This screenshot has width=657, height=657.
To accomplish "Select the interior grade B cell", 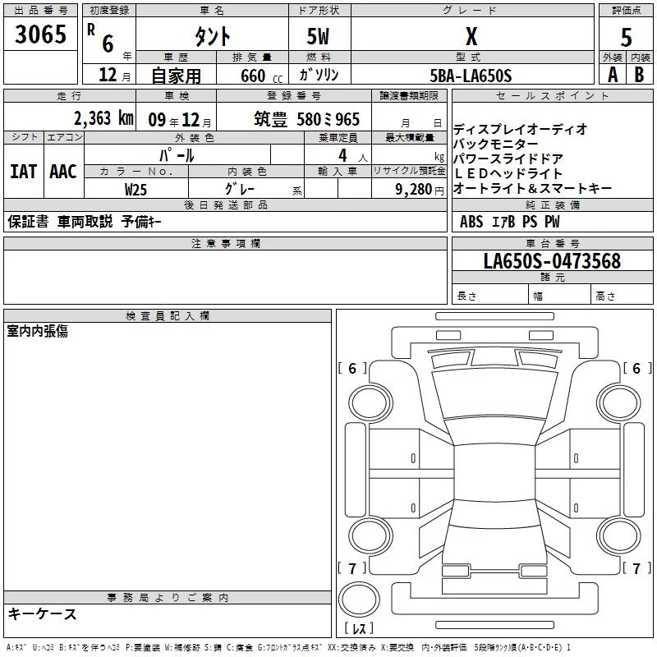I will coord(639,75).
